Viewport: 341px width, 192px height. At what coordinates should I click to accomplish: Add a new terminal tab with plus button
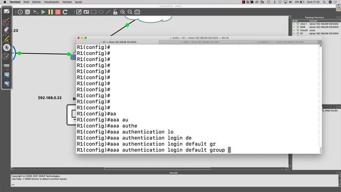320,42
